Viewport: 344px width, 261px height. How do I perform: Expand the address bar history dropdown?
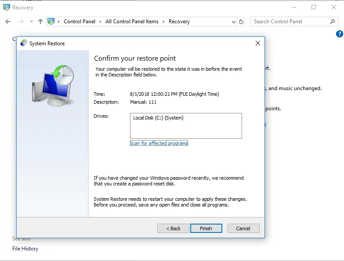pos(233,22)
